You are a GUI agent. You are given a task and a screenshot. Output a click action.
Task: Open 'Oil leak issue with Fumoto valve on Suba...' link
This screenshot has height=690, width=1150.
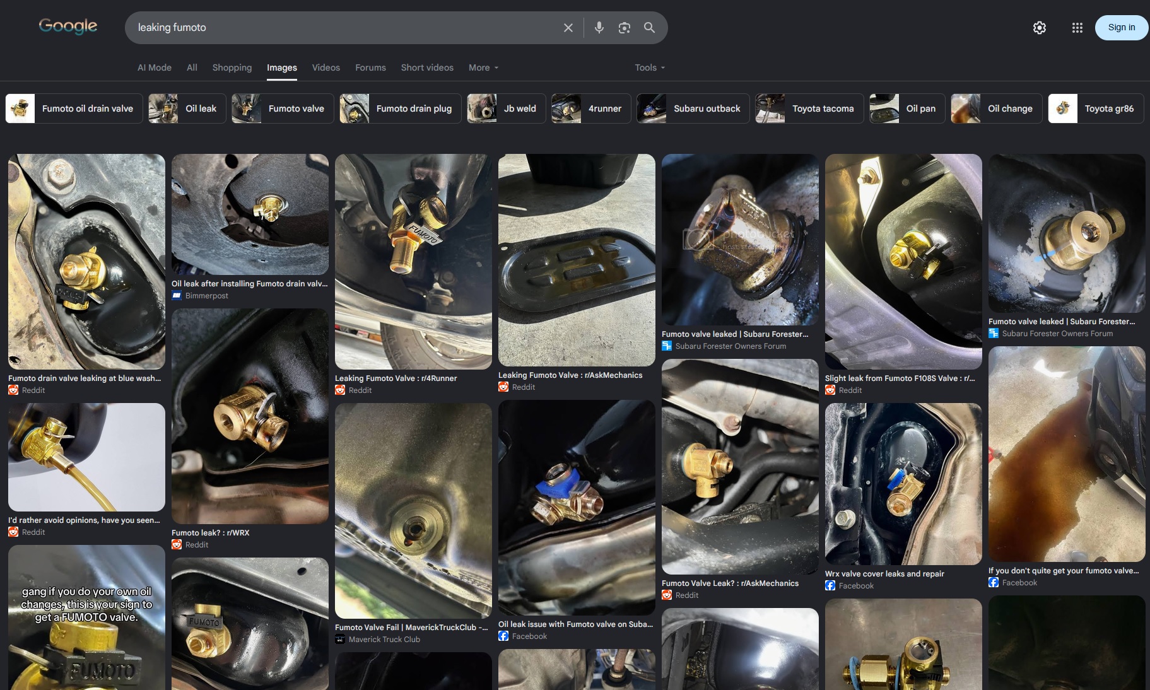pyautogui.click(x=575, y=624)
